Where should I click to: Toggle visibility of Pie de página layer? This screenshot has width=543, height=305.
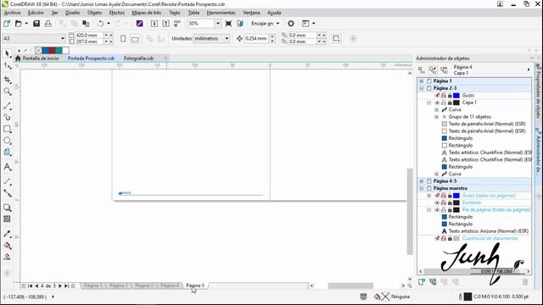[437, 210]
